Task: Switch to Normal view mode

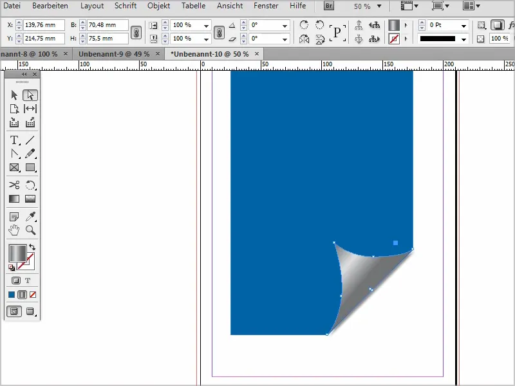Action: 14,311
